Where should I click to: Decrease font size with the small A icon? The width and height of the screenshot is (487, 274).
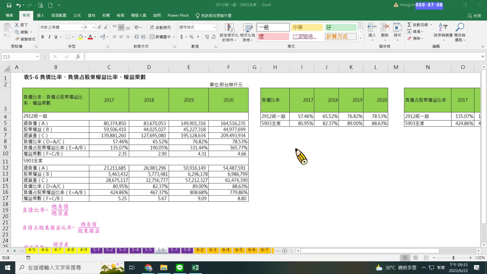pyautogui.click(x=106, y=27)
